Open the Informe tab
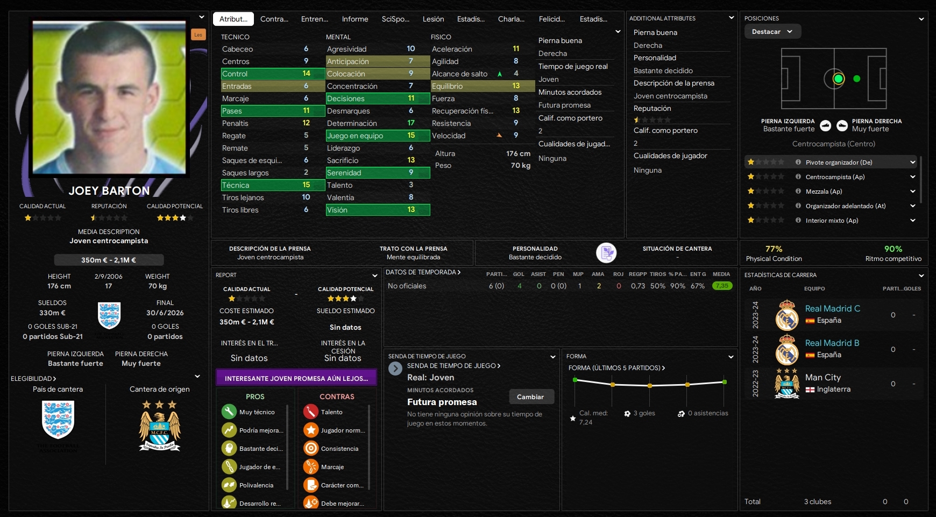Image resolution: width=936 pixels, height=517 pixels. tap(355, 19)
